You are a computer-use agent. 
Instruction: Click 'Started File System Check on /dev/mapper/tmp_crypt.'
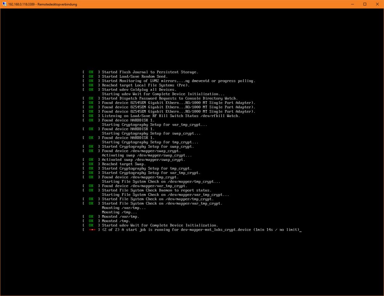click(158, 199)
